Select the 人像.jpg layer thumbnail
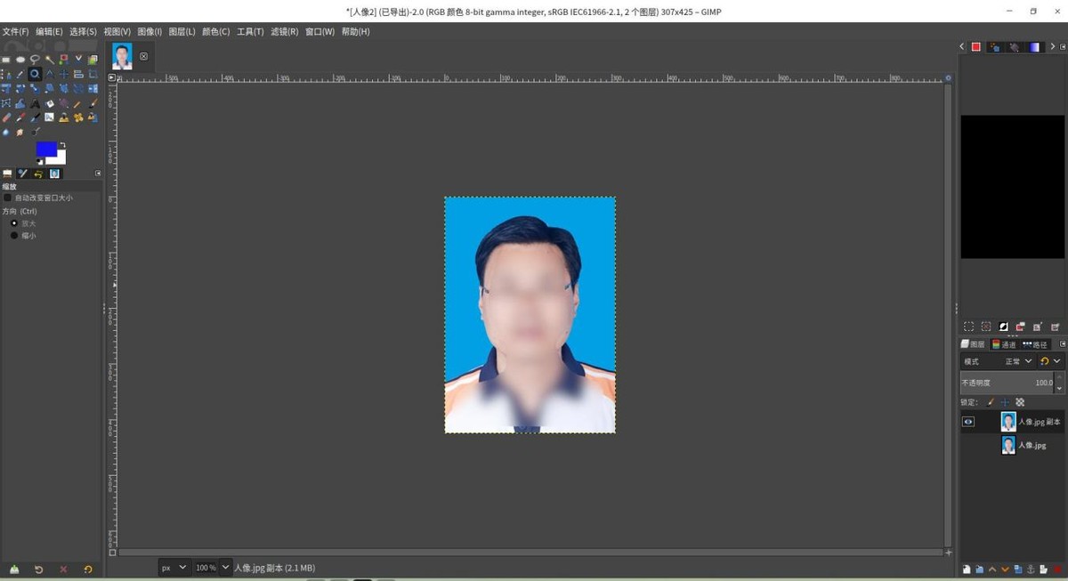The height and width of the screenshot is (581, 1068). point(1008,444)
